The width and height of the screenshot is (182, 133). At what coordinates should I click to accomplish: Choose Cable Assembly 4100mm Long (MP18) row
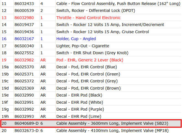click(x=91, y=131)
